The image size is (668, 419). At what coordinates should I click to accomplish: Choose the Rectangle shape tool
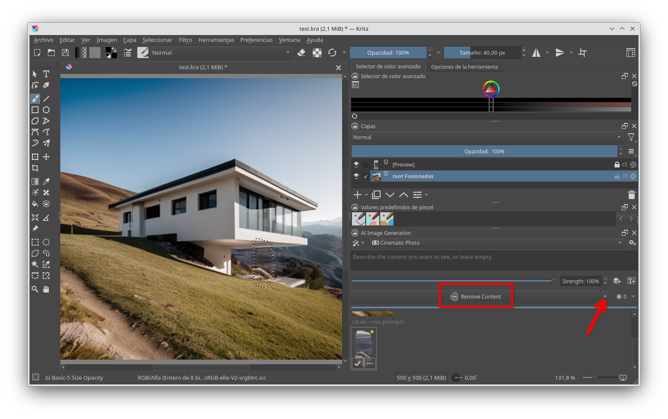pyautogui.click(x=35, y=110)
